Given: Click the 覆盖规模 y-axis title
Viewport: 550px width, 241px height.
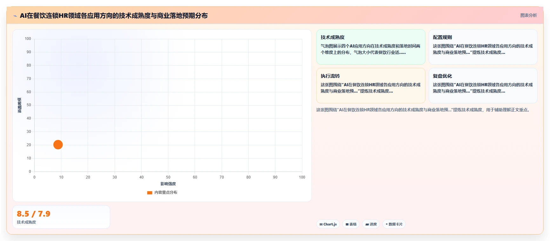Looking at the screenshot, I should 20,105.
